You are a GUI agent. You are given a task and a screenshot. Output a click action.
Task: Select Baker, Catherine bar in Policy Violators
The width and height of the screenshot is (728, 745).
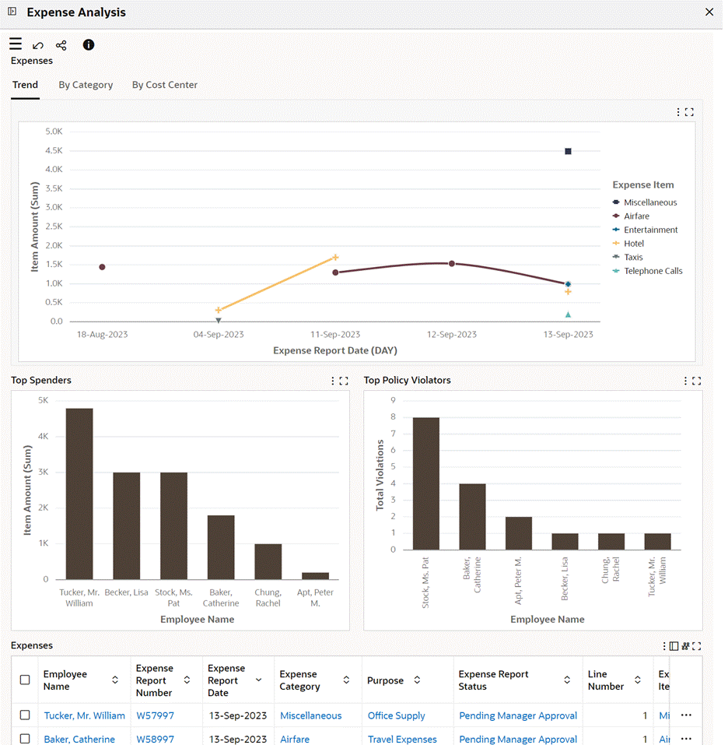[x=472, y=517]
